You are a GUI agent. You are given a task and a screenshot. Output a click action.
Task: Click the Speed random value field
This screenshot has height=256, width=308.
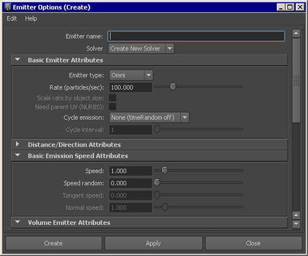click(131, 183)
